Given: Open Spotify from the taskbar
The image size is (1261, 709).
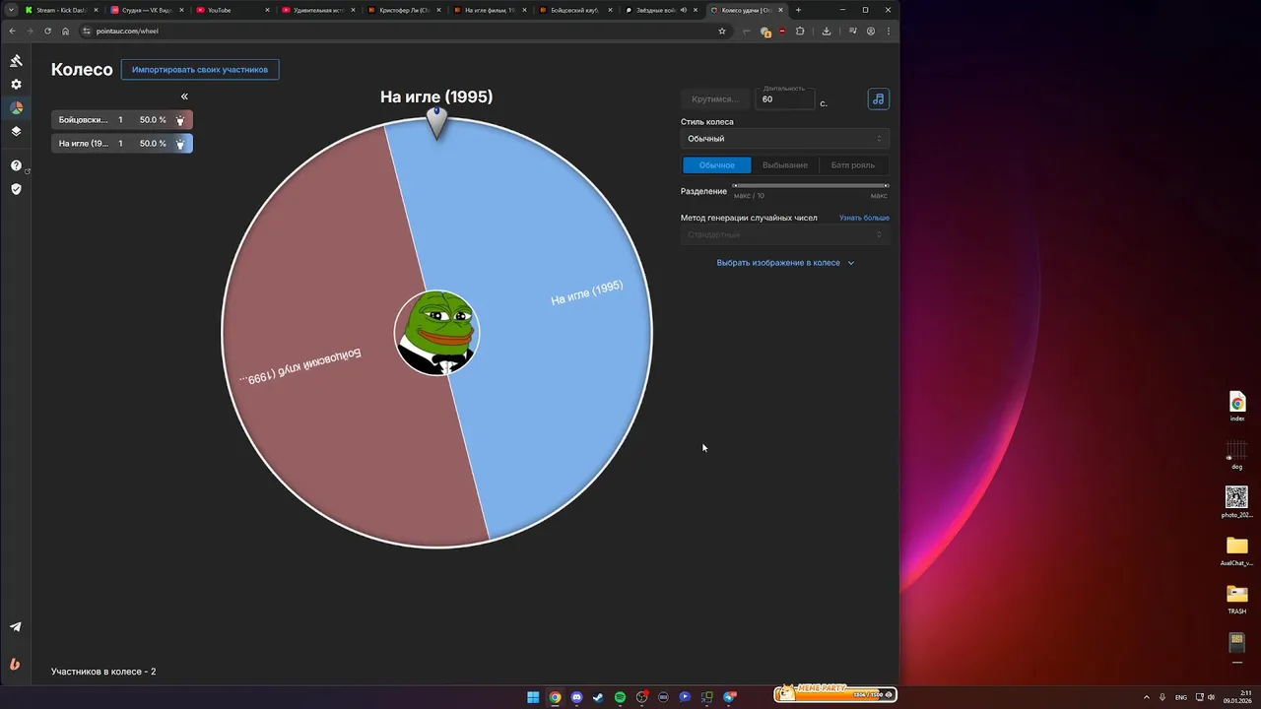Looking at the screenshot, I should coord(620,697).
